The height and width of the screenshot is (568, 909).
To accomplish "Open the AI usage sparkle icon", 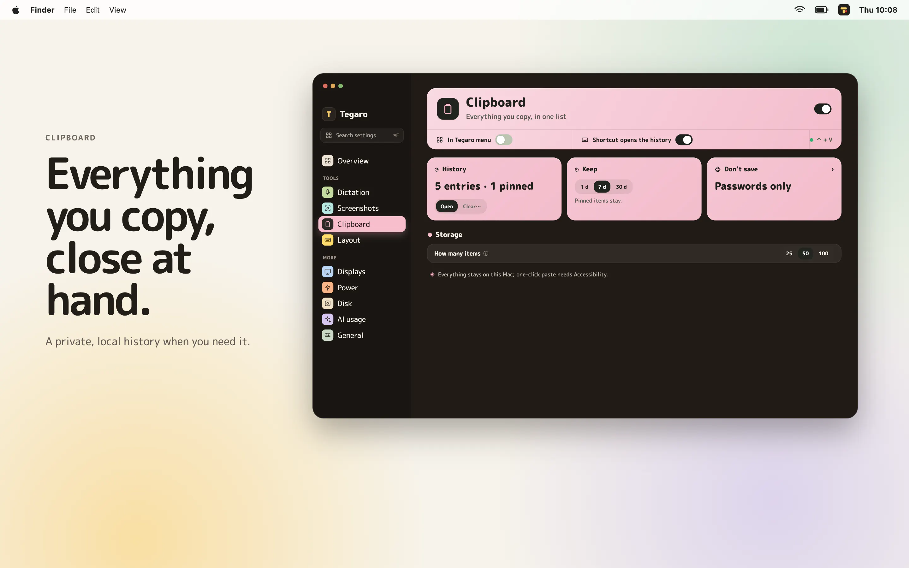I will [x=328, y=319].
